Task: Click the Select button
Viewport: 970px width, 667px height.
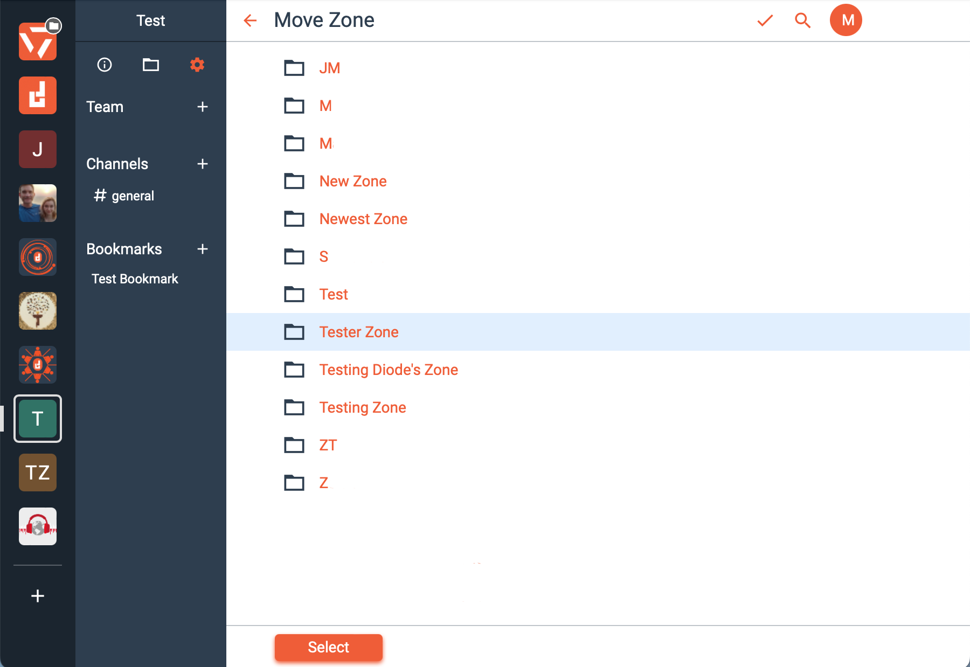Action: coord(329,647)
